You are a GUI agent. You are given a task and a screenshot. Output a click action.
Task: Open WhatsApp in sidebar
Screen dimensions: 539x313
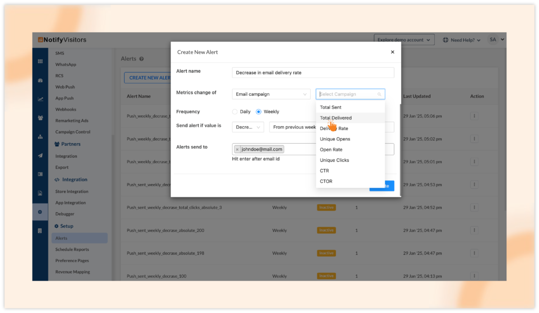point(66,65)
